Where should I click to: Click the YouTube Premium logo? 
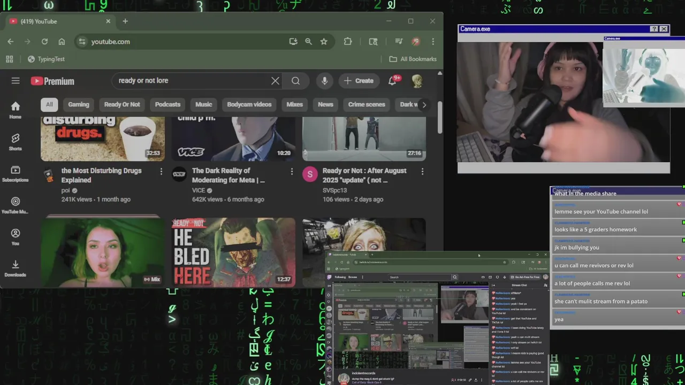[52, 81]
